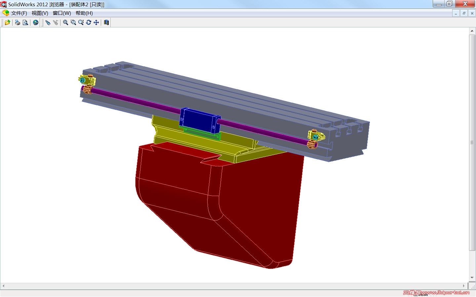Screen dimensions: 476x297
Task: Click the greyed-out measure tool icon
Action: click(56, 22)
